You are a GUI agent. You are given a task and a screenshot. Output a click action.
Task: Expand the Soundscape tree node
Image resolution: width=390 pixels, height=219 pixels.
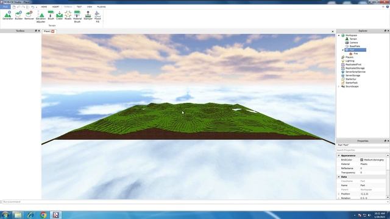[339, 86]
